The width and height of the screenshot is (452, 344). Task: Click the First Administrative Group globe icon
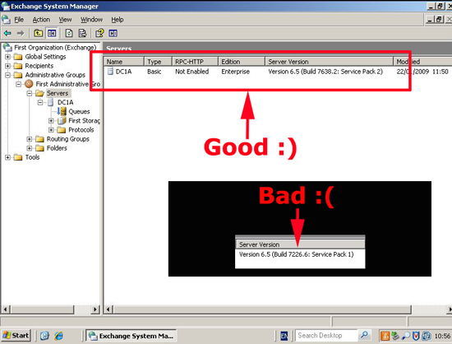pyautogui.click(x=29, y=84)
